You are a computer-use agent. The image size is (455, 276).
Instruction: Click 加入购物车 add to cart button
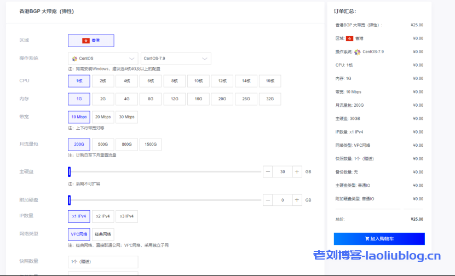pos(379,239)
